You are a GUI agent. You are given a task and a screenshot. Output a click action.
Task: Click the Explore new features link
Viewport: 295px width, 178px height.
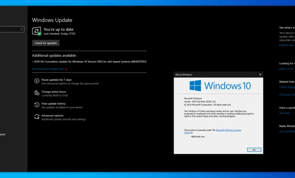(x=287, y=45)
